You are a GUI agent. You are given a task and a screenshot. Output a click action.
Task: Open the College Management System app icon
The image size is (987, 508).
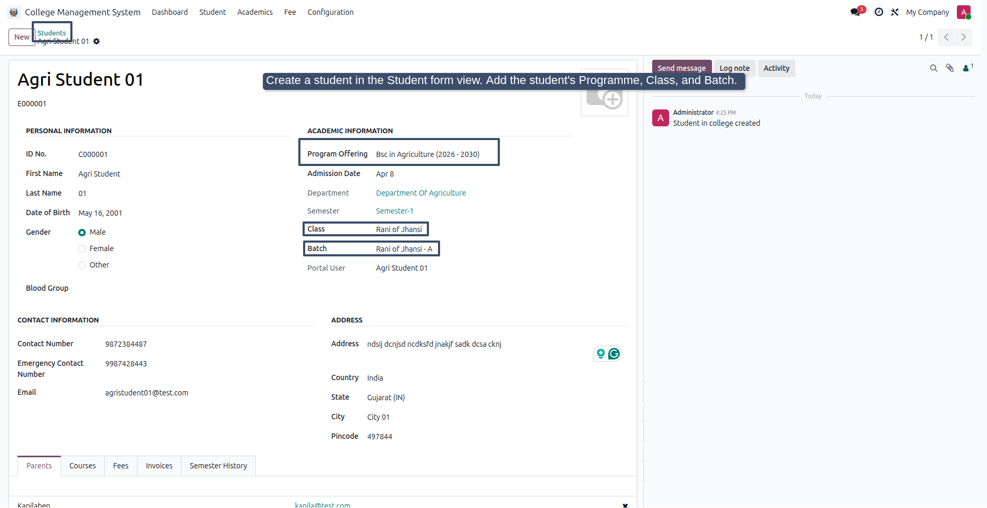coord(14,12)
